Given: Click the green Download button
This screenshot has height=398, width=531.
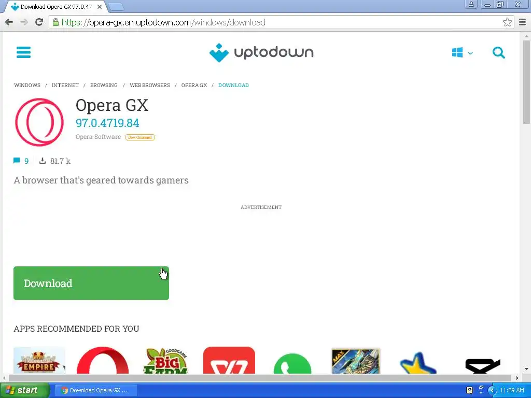Looking at the screenshot, I should click(91, 283).
